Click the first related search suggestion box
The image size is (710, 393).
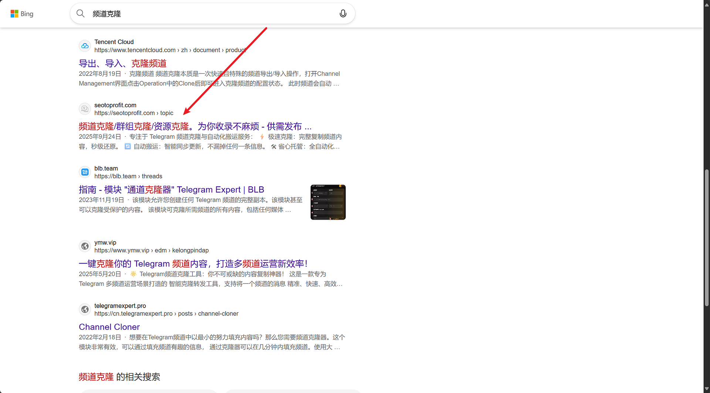[x=148, y=392]
